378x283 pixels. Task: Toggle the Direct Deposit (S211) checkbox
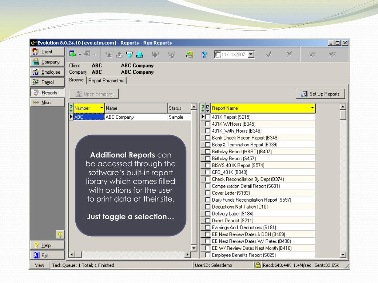[207, 220]
